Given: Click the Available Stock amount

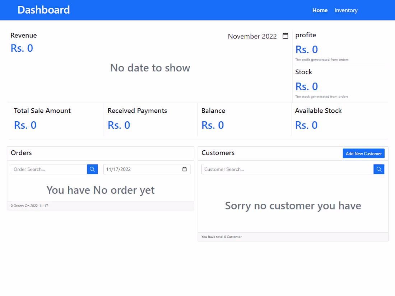Looking at the screenshot, I should coord(306,125).
